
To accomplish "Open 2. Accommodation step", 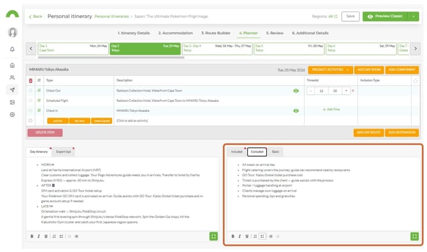I will (175, 33).
